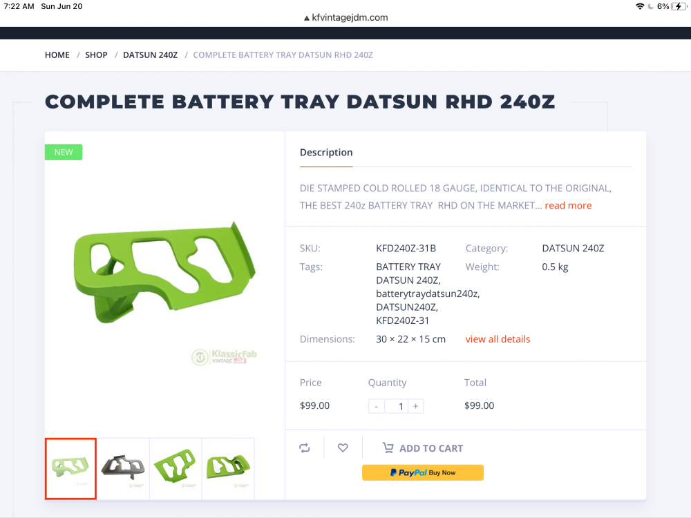Viewport: 691px width, 518px height.
Task: Open DATSUN 240Z breadcrumb link
Action: [x=150, y=55]
